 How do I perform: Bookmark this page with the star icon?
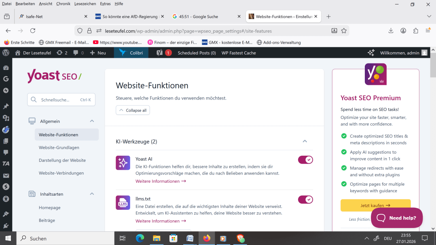(x=344, y=31)
